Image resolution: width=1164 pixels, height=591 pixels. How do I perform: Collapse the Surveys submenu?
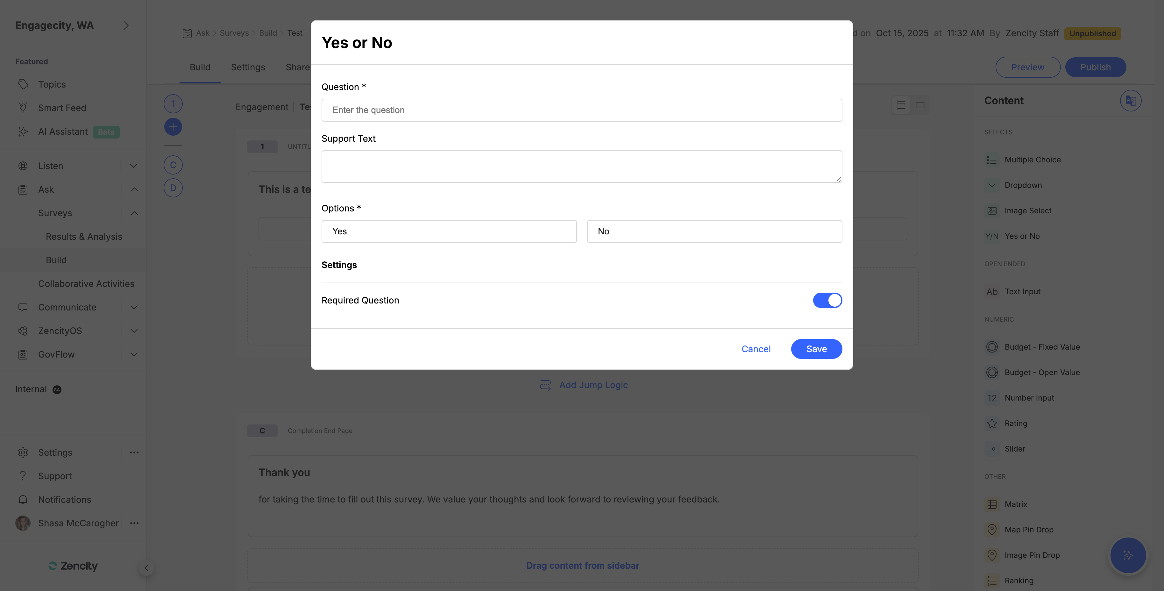coord(134,213)
